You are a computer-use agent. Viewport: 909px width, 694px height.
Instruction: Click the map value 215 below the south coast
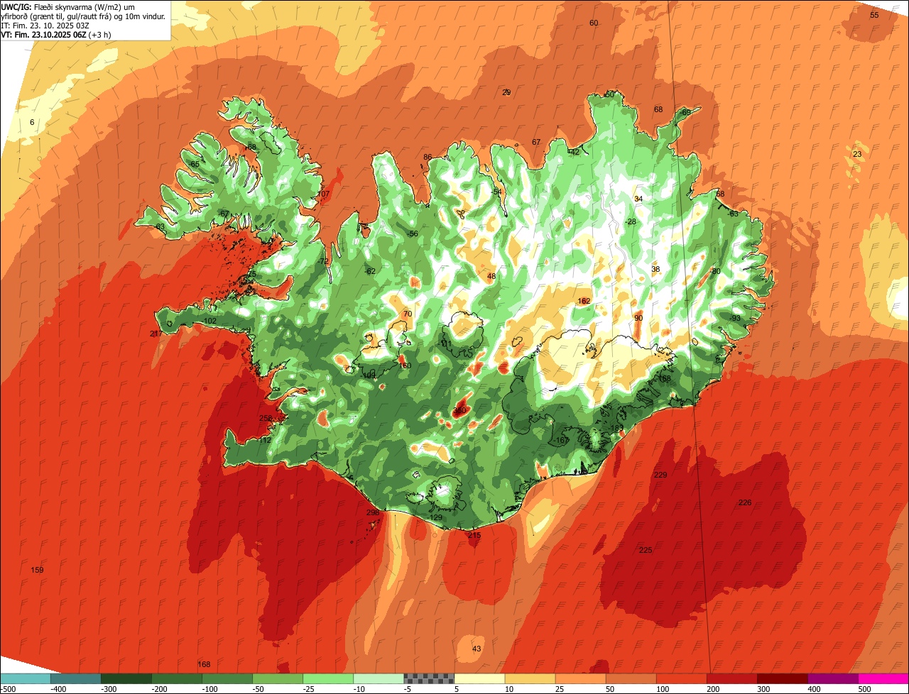tap(474, 535)
